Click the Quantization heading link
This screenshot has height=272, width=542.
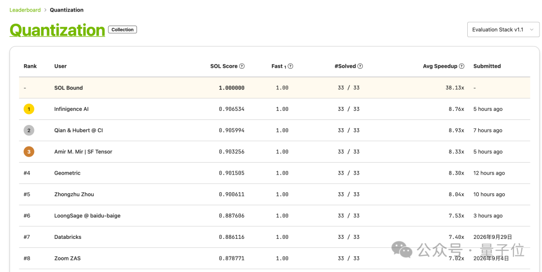point(57,30)
